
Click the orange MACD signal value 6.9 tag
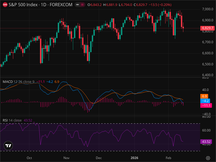(204, 96)
